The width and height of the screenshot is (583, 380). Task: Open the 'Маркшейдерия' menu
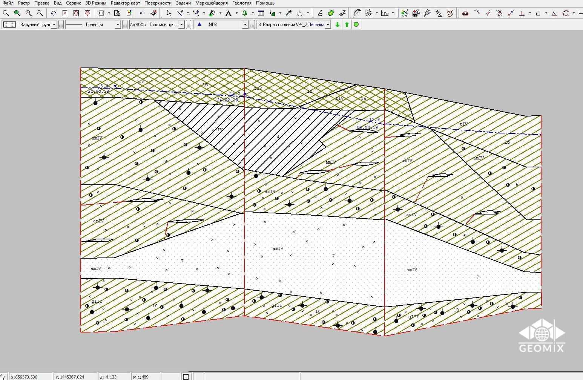click(211, 3)
